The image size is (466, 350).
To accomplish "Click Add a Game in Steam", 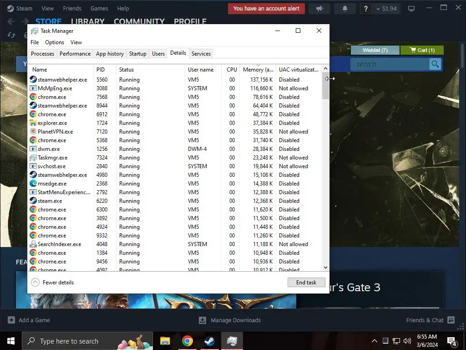I will (29, 320).
